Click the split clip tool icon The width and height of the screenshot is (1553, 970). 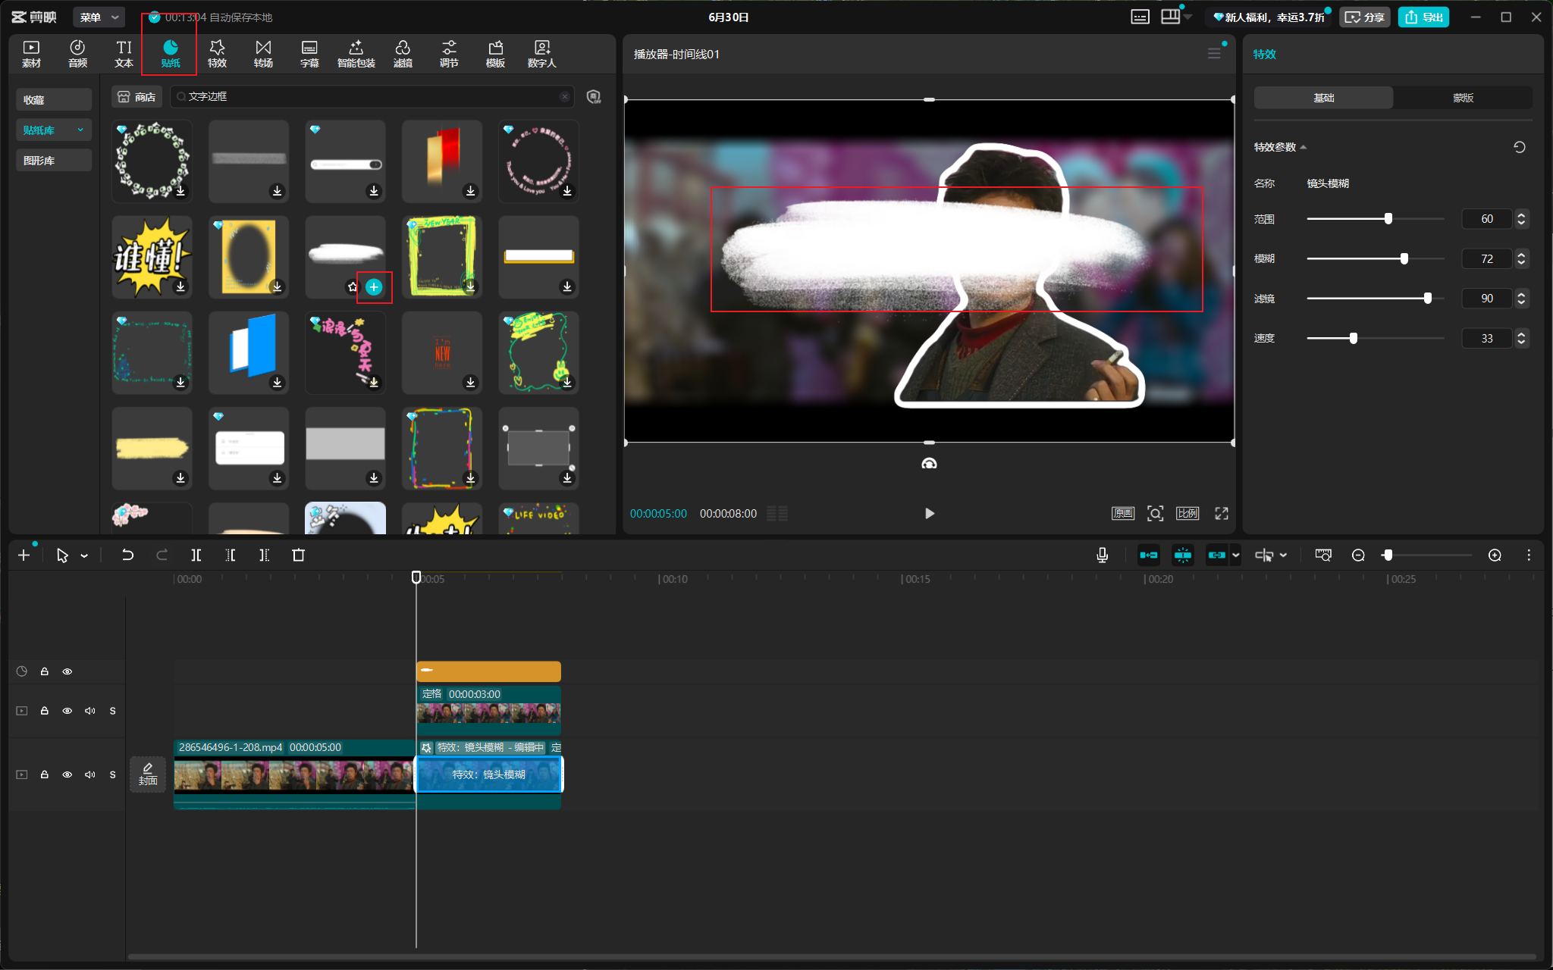click(x=196, y=555)
